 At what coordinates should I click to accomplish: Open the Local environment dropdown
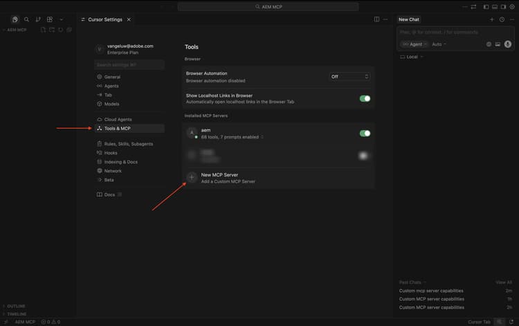pyautogui.click(x=412, y=57)
